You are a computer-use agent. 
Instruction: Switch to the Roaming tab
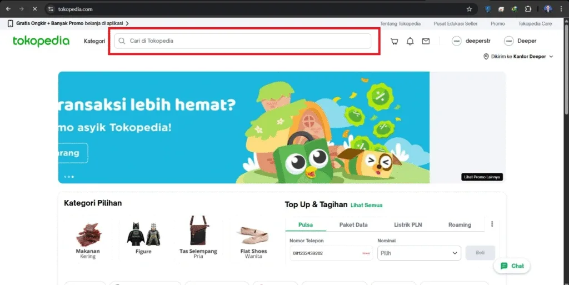460,225
